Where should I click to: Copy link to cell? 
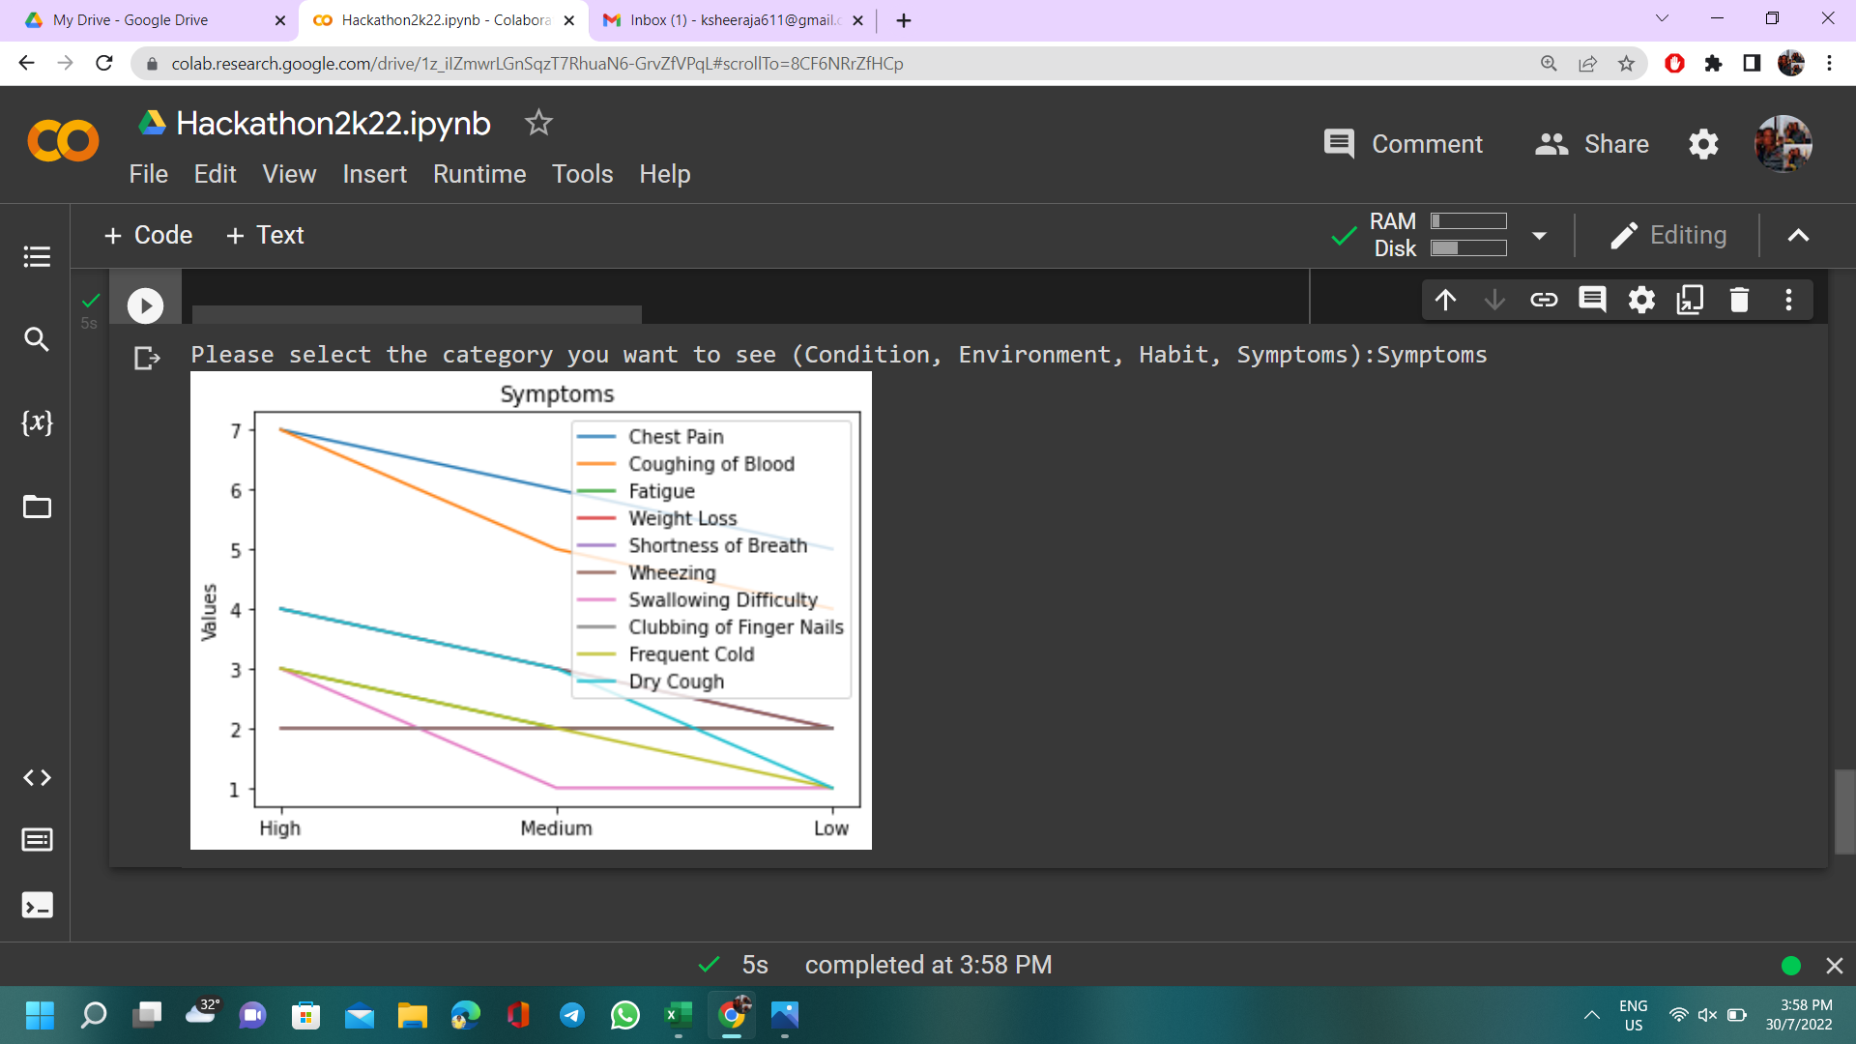[1544, 300]
